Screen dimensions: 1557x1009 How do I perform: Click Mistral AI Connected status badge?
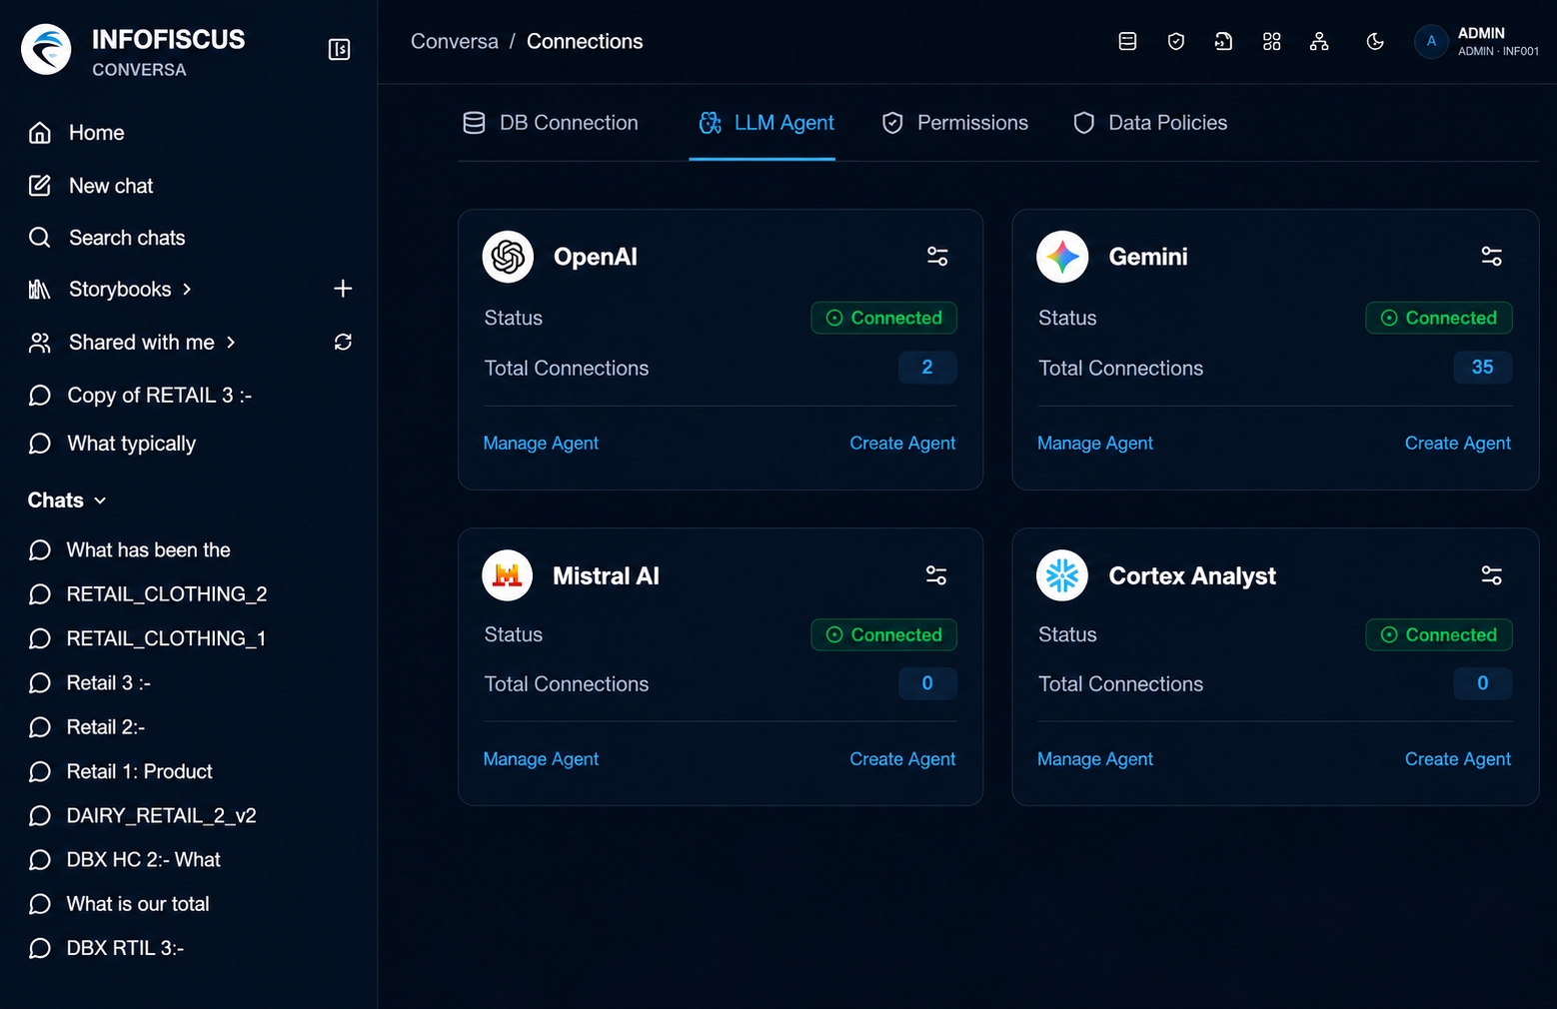pyautogui.click(x=883, y=634)
